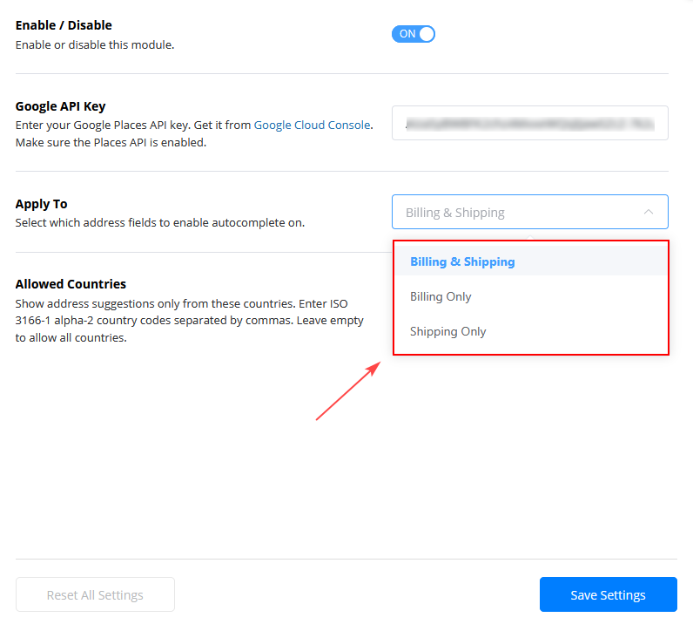693x631 pixels.
Task: Click the 'Enable or disable this module' text
Action: pyautogui.click(x=95, y=44)
